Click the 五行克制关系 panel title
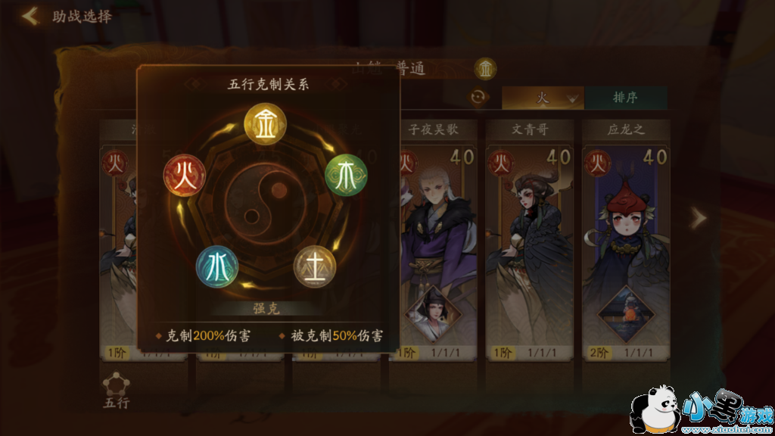775x436 pixels. [x=268, y=85]
